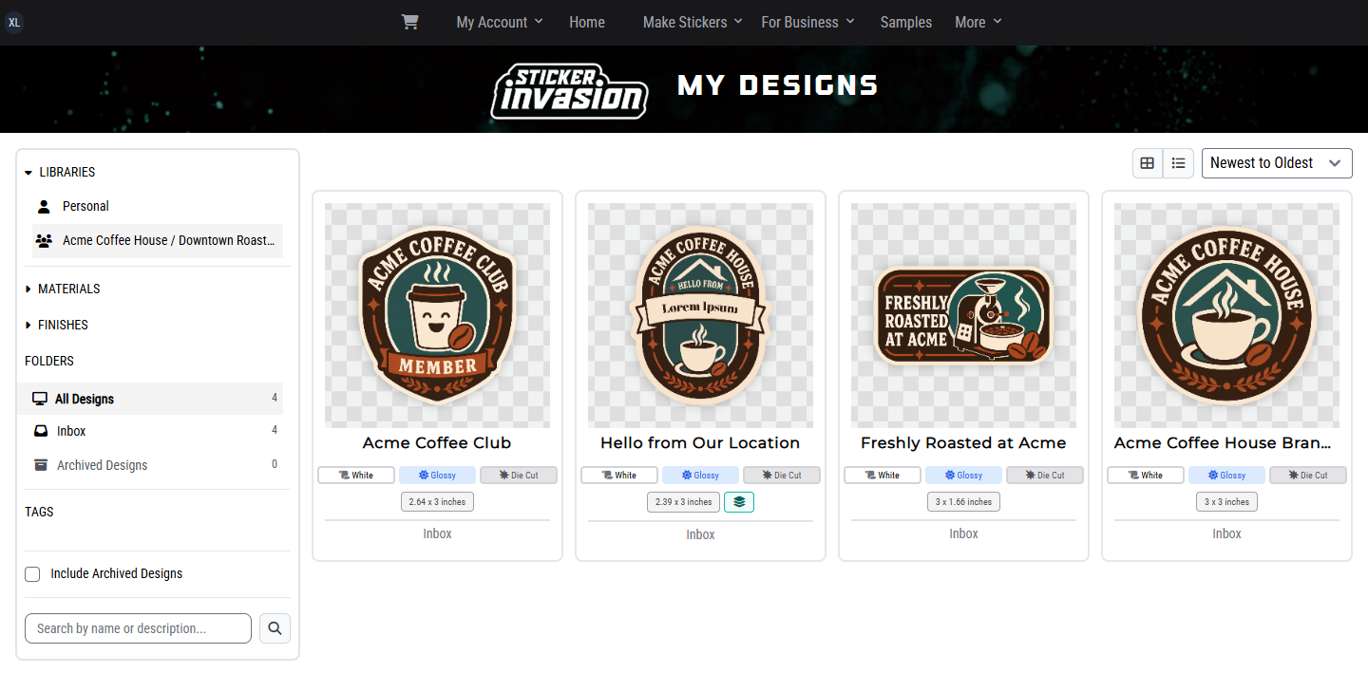Click White badge on Hello from Our Location
Screen dimensions: 1368x673
619,476
